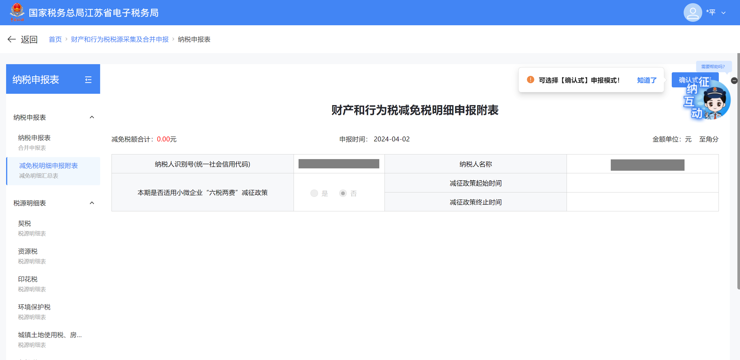Select the 是 radio button
The image size is (740, 360).
click(314, 193)
